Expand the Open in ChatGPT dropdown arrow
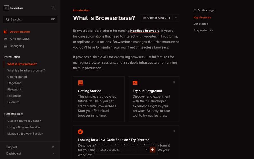Screen dimensions: 254x159 (176, 18)
